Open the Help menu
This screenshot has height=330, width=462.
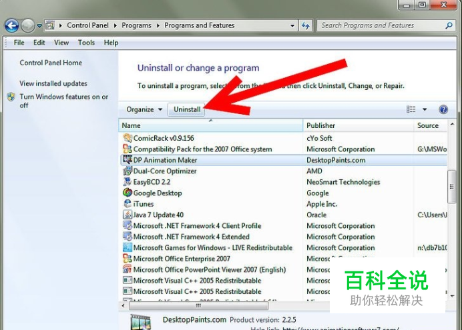pyautogui.click(x=111, y=43)
